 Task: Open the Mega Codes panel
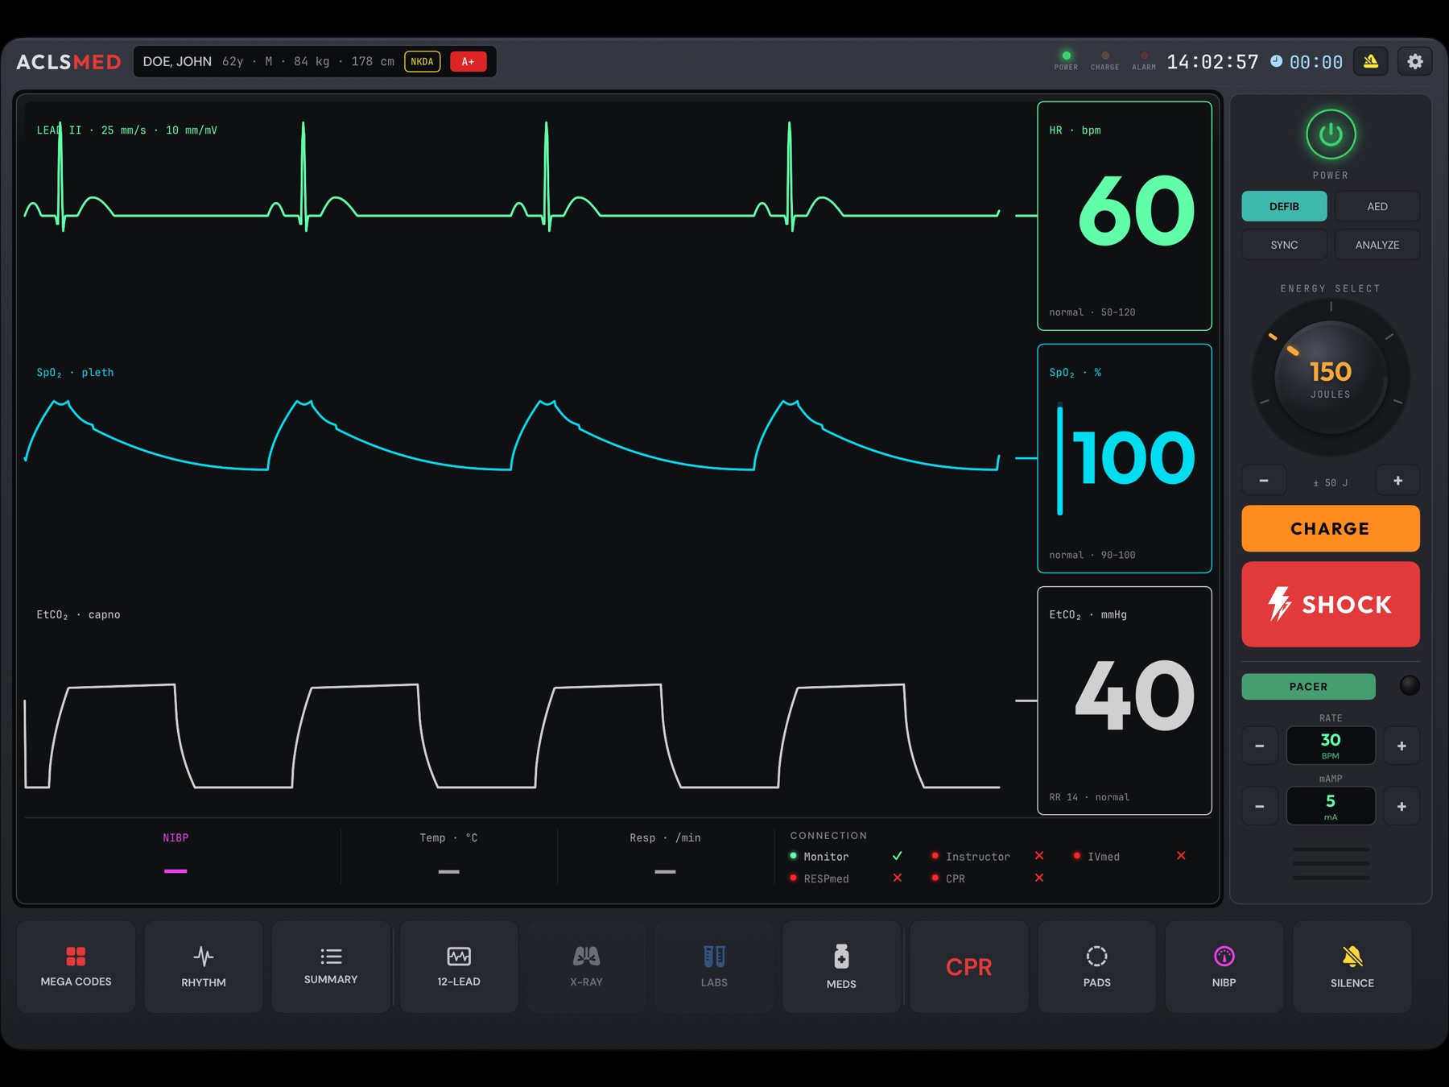[x=76, y=966]
